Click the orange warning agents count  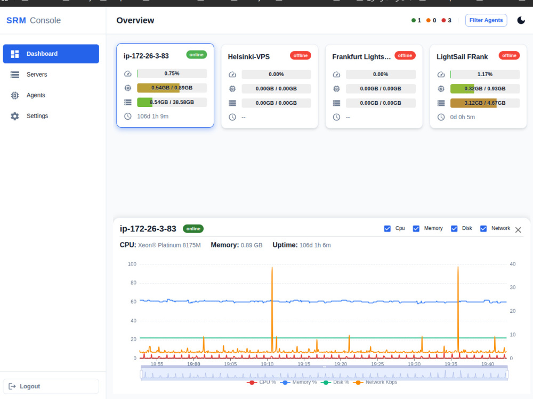click(431, 20)
